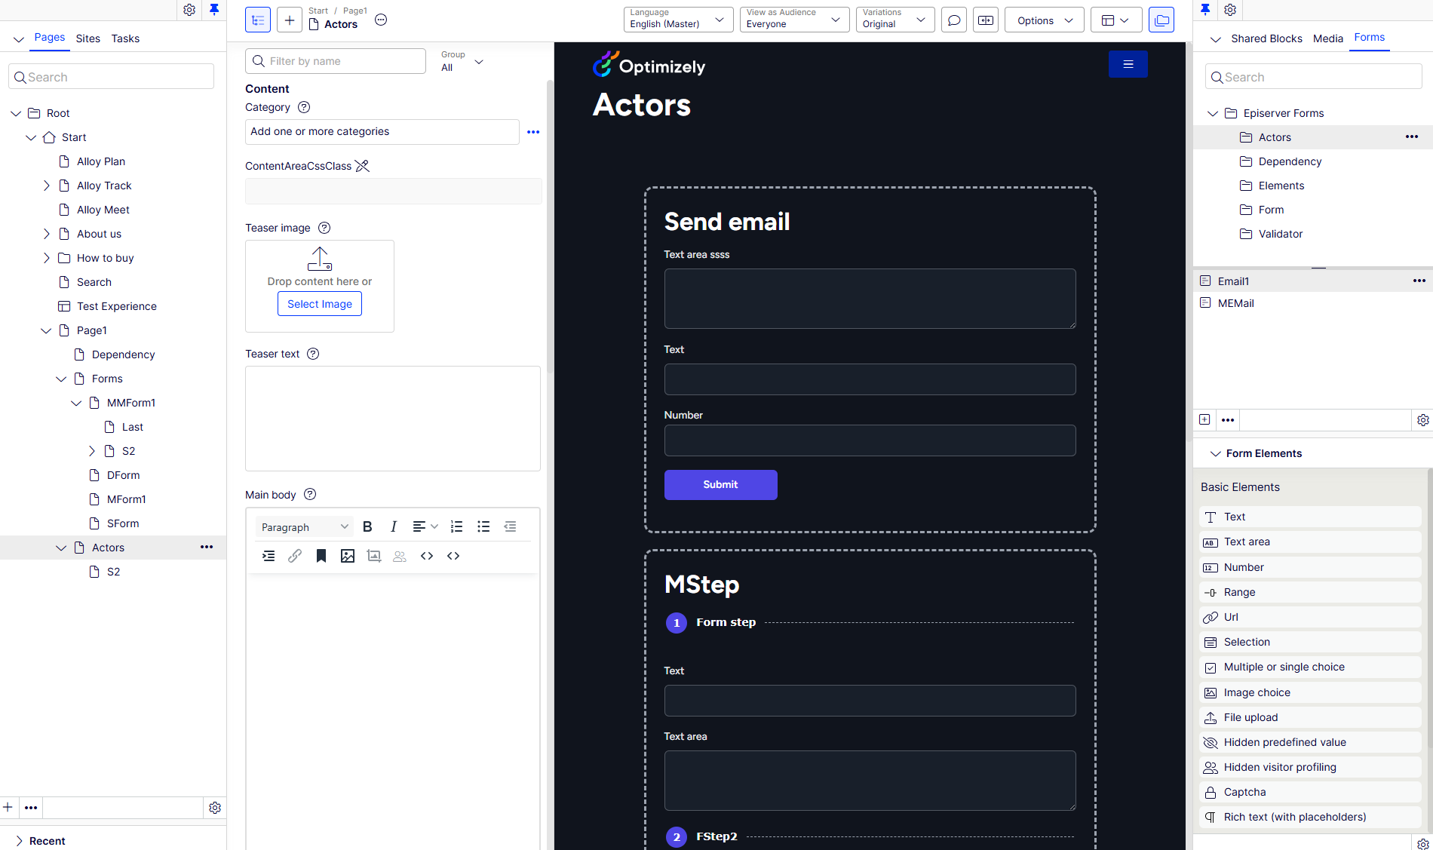The height and width of the screenshot is (850, 1433).
Task: Expand the Alloy Track tree node
Action: tap(47, 186)
